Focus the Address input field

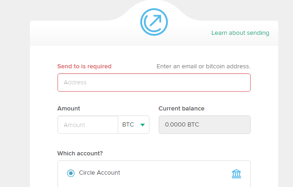154,82
